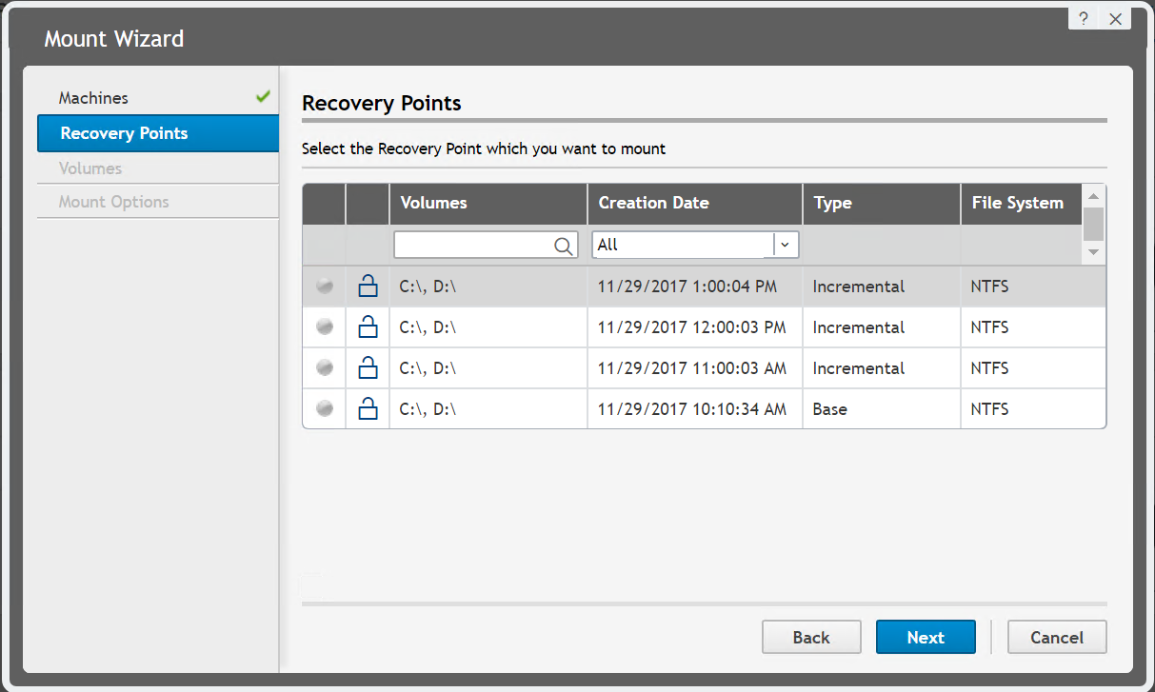The width and height of the screenshot is (1155, 692).
Task: Click lock icon for 1:00:04 PM recovery point
Action: 368,287
